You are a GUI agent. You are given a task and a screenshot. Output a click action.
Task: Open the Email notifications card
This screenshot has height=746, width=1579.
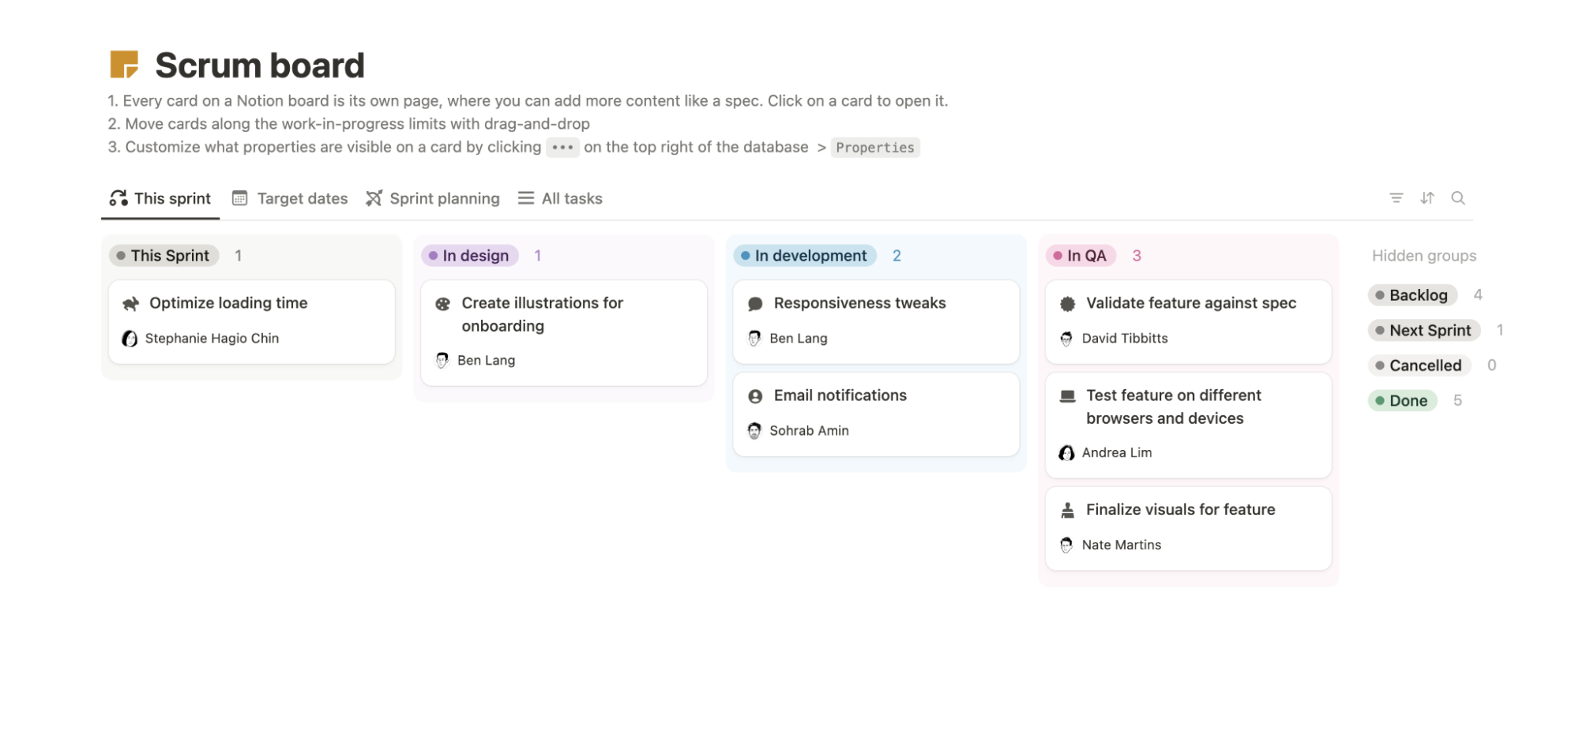(840, 395)
